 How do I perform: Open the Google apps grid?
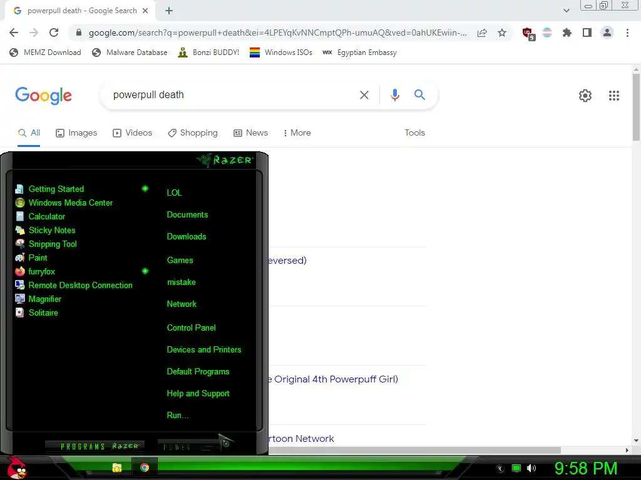click(x=614, y=95)
